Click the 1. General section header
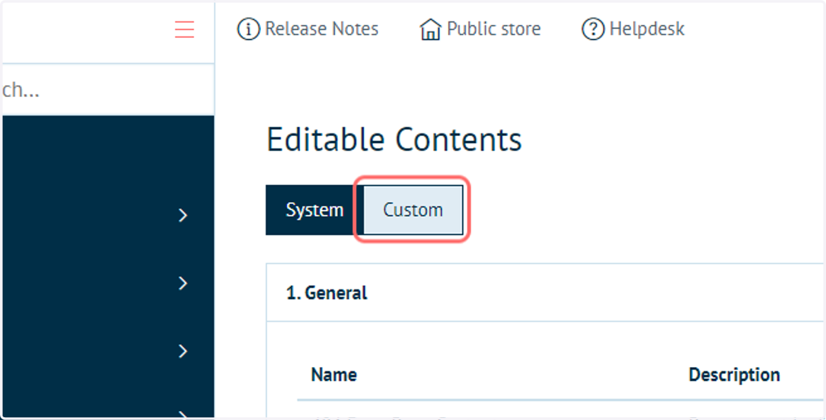826x420 pixels. pyautogui.click(x=544, y=293)
